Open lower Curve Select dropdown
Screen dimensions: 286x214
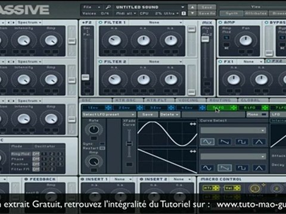tap(233, 156)
